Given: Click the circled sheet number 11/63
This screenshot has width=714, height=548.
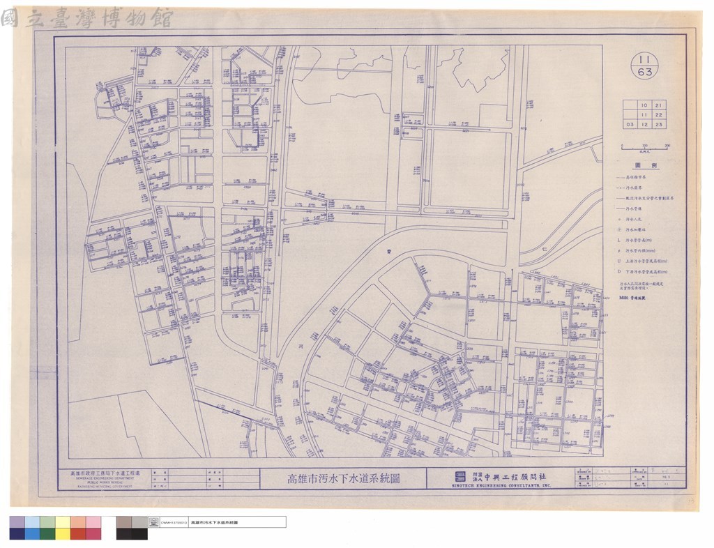Looking at the screenshot, I should click(x=645, y=65).
